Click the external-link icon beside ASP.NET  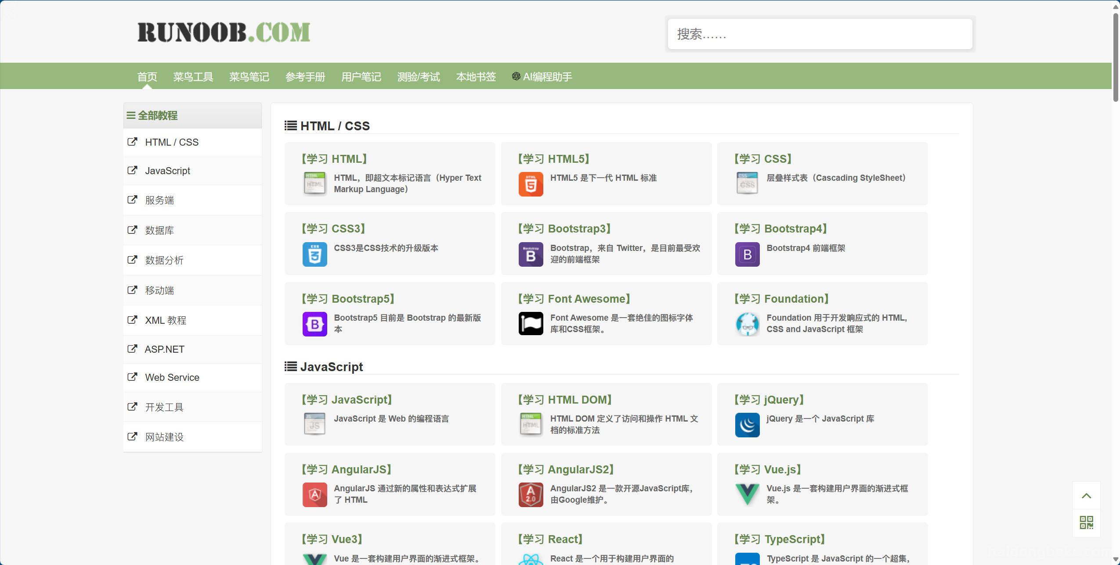click(132, 349)
